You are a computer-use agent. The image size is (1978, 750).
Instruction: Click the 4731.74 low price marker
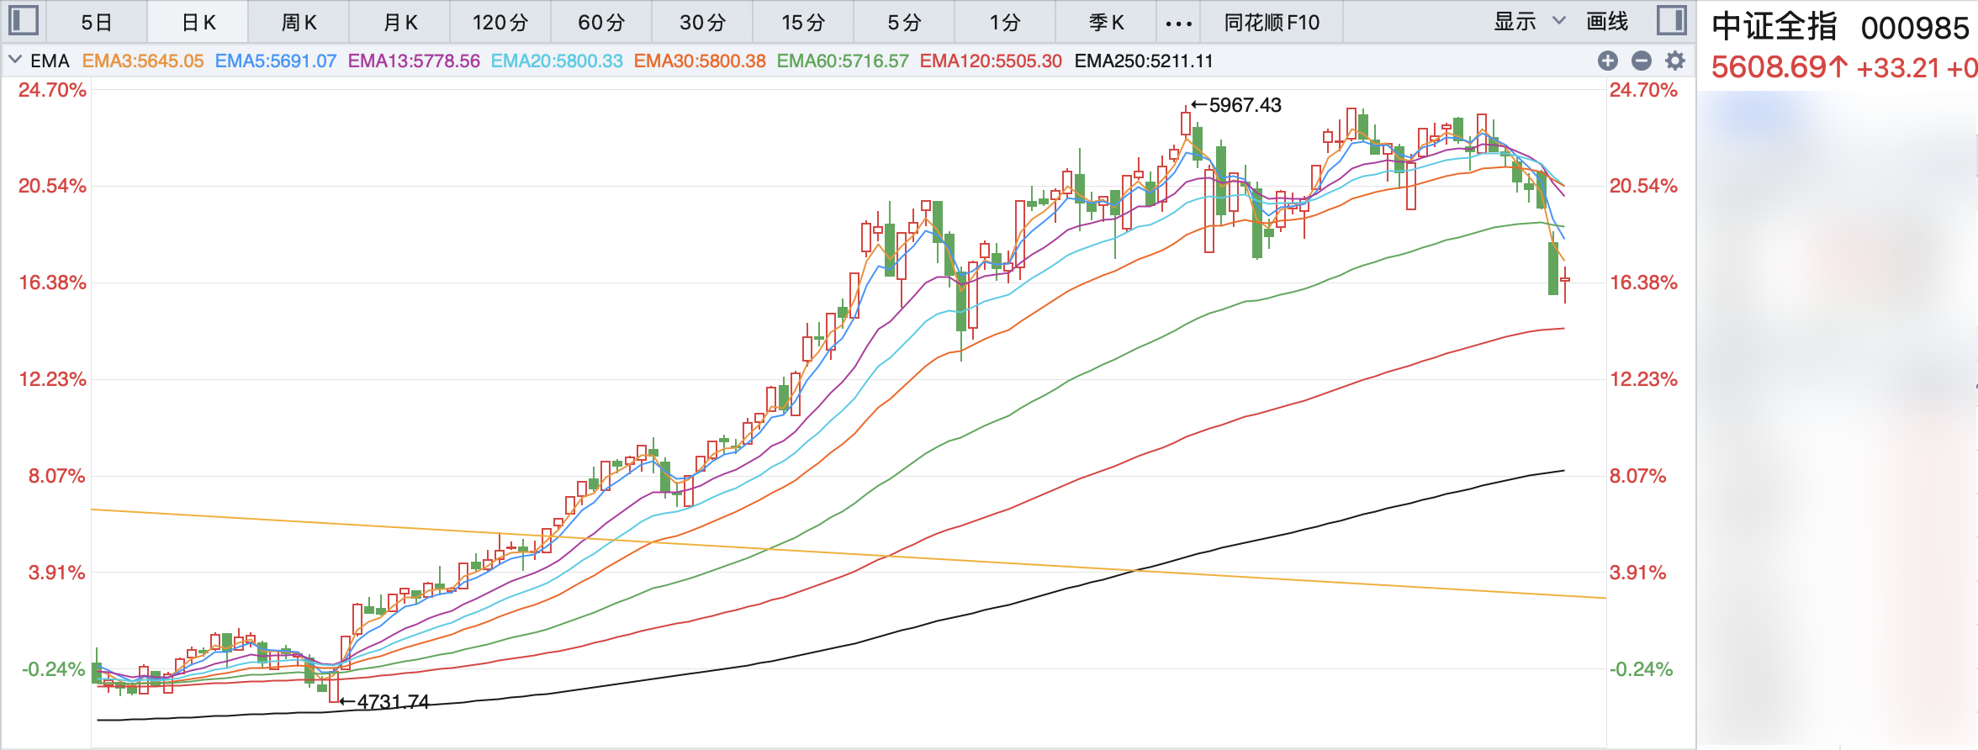click(x=392, y=701)
